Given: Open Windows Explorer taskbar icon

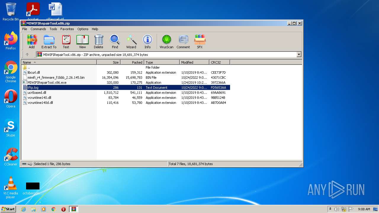Looking at the screenshot, I should 33,209.
